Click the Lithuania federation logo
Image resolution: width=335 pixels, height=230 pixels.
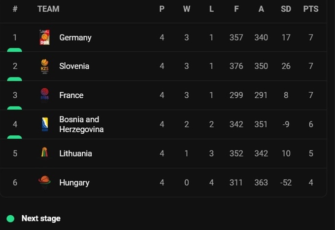44,153
